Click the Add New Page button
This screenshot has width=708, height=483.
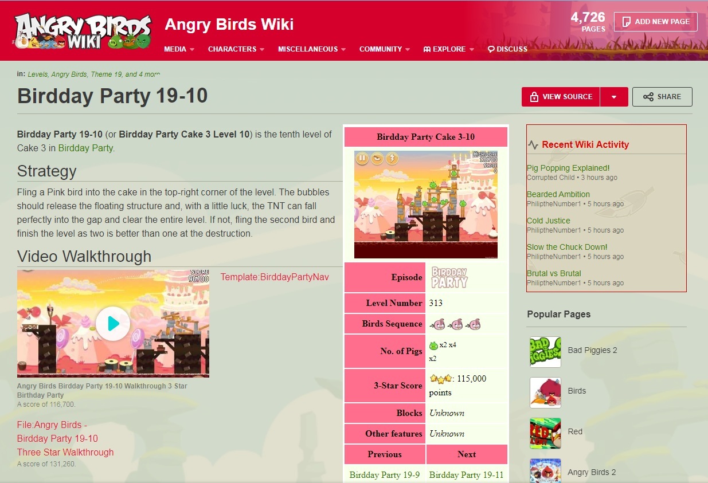[656, 22]
